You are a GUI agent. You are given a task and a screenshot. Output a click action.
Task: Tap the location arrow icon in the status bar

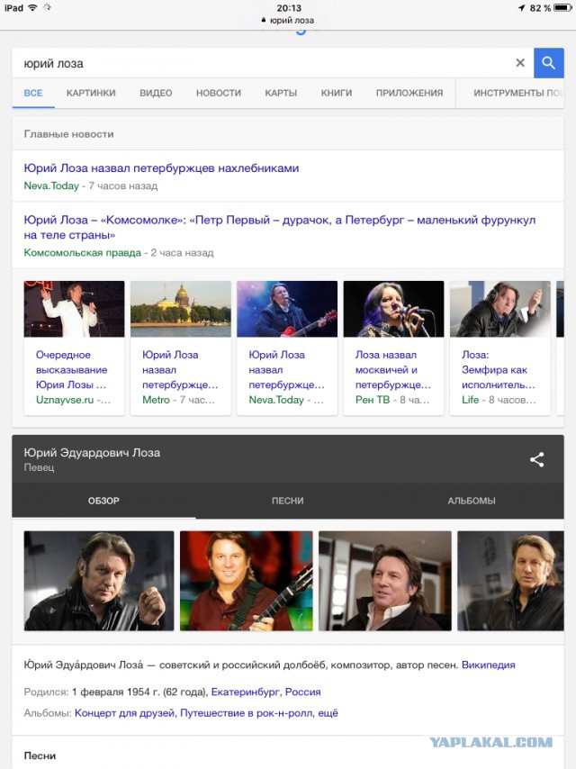click(x=522, y=8)
